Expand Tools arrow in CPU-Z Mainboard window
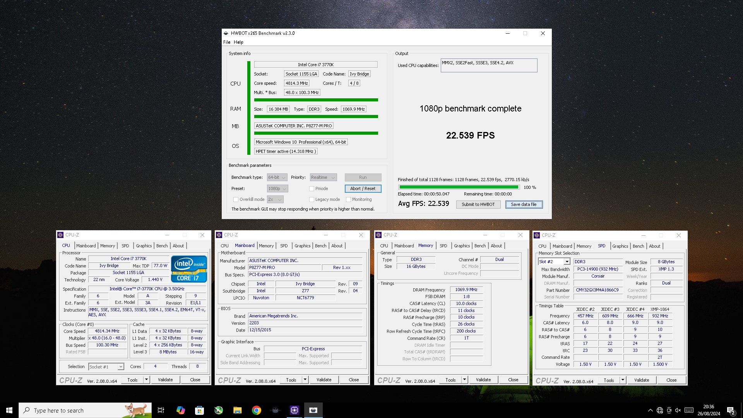 (305, 380)
